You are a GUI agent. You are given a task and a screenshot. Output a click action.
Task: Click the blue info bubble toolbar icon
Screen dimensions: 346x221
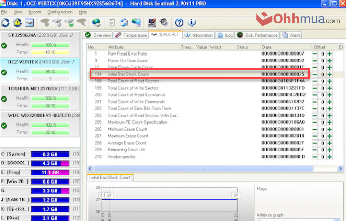click(192, 23)
